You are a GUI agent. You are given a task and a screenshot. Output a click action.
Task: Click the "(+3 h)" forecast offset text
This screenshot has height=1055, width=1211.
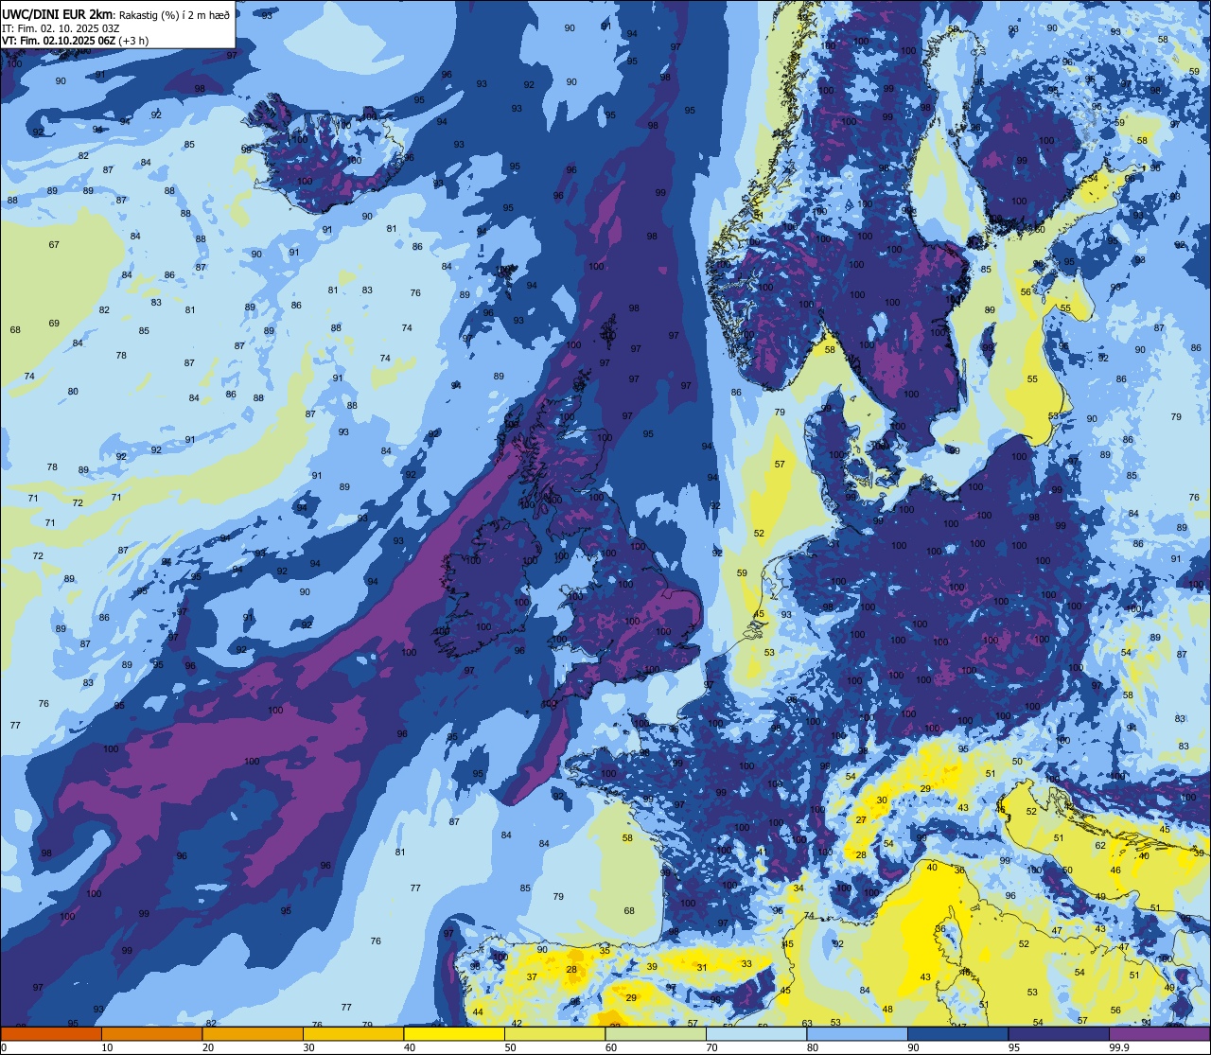point(133,40)
